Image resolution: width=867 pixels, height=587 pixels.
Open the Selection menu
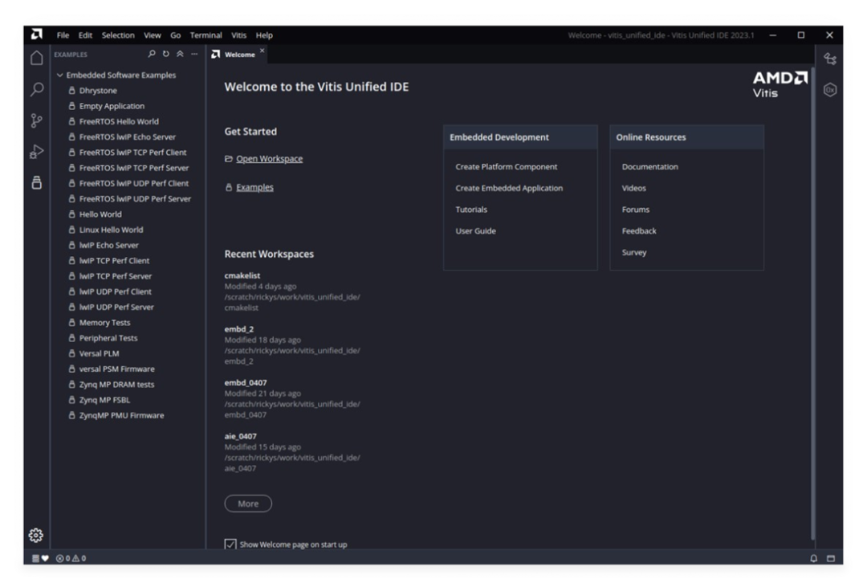118,35
